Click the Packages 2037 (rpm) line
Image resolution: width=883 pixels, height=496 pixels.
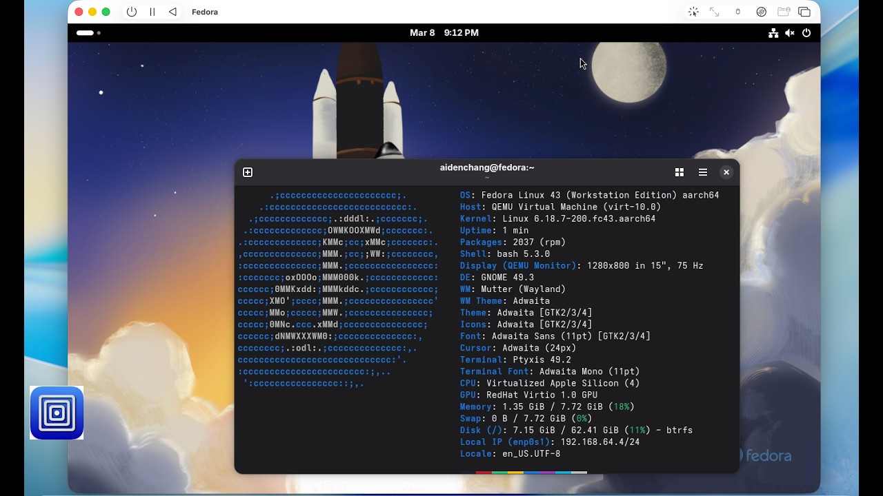coord(513,242)
